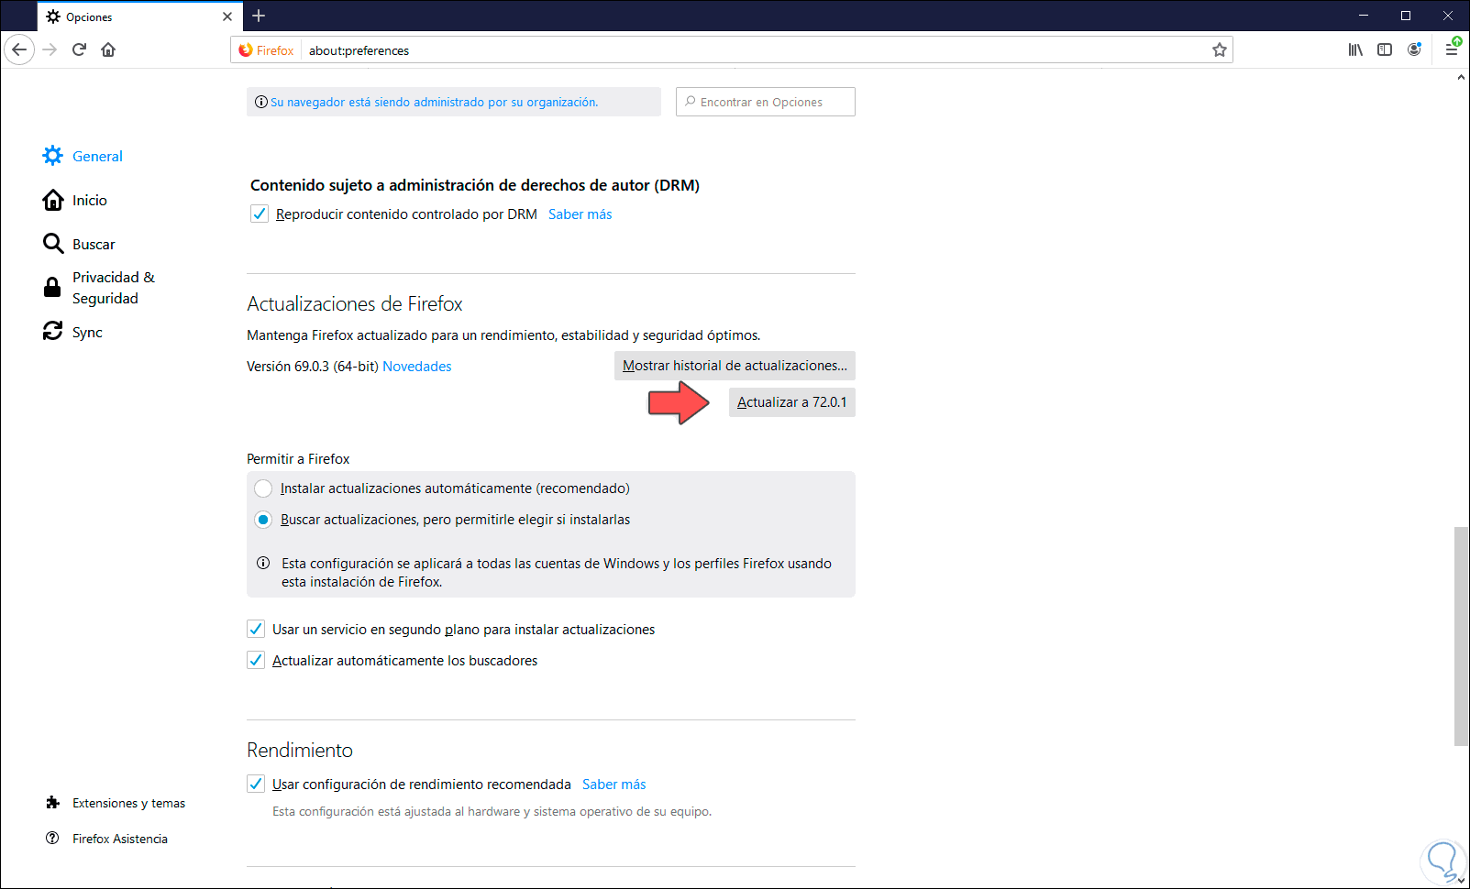Open the Firefox account icon

coord(1414,49)
